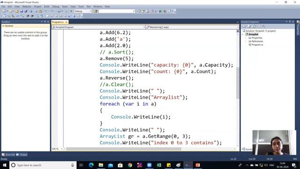Collapse the Arraylist project node
The height and width of the screenshot is (169, 300).
(243, 34)
